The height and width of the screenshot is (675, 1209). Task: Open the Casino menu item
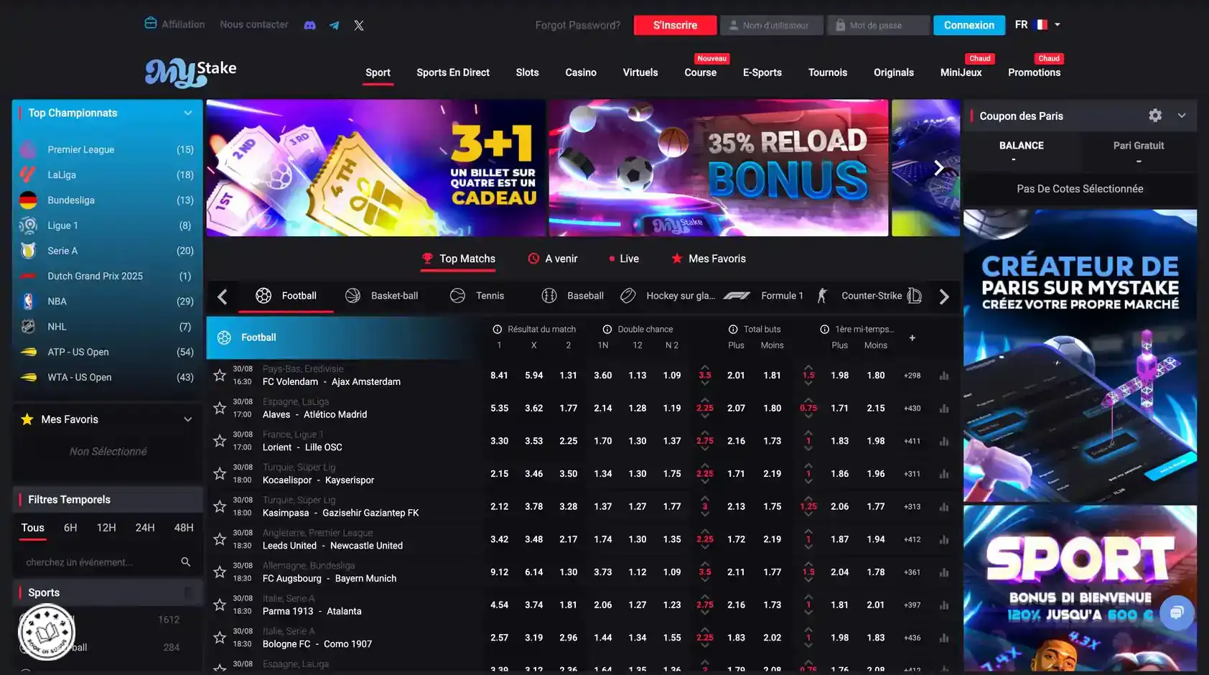(x=581, y=73)
